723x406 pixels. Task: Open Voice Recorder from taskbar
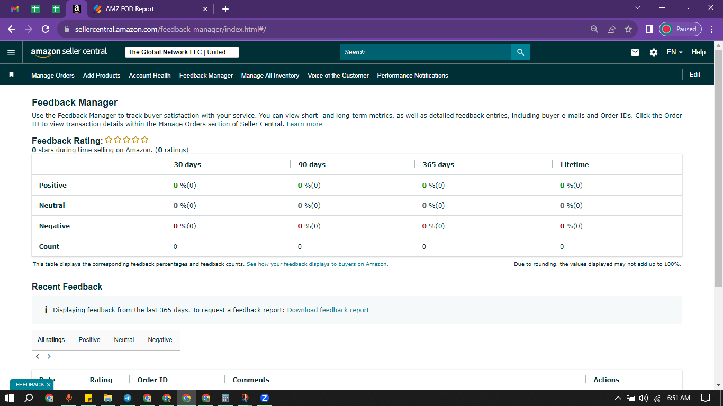click(69, 398)
